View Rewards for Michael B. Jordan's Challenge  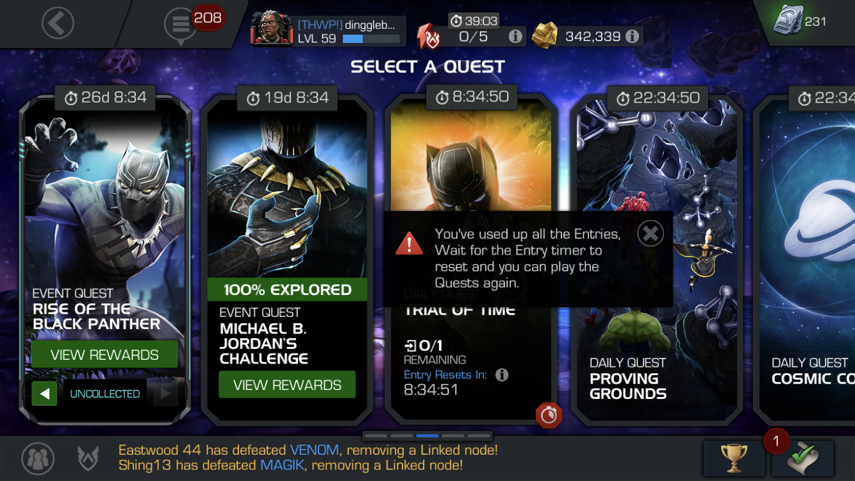pyautogui.click(x=287, y=385)
